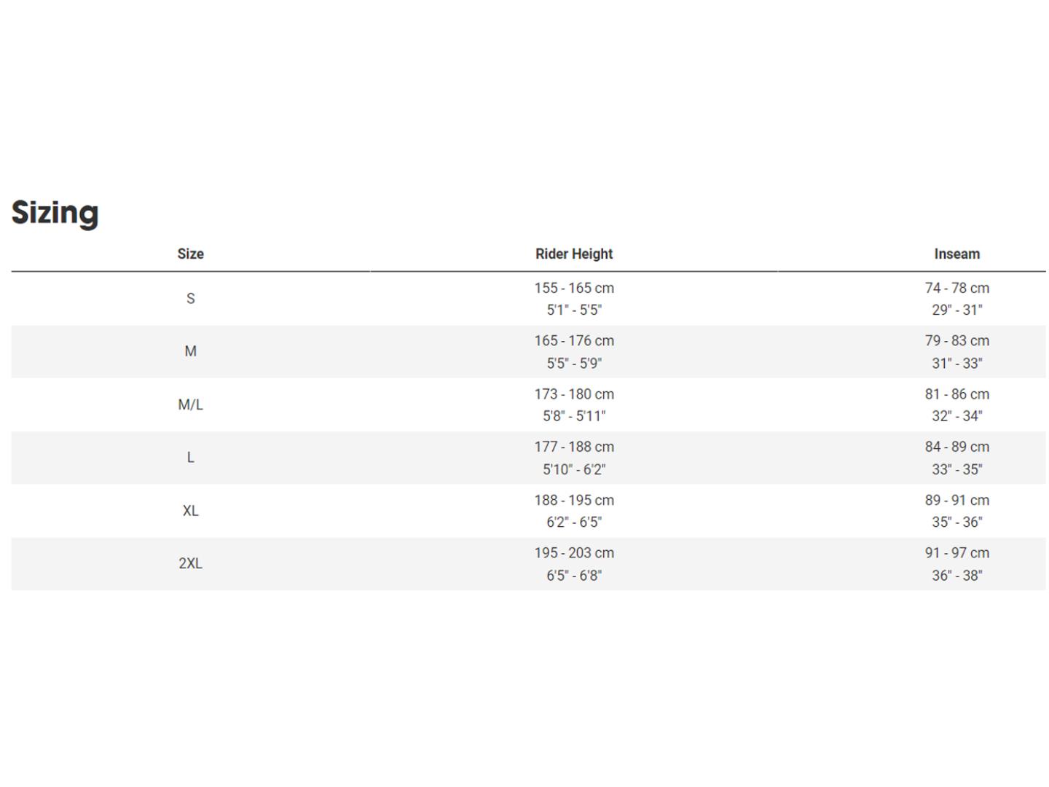Screen dimensions: 1049x787
Task: Select the 84 - 89 cm inseam value
Action: pos(957,447)
